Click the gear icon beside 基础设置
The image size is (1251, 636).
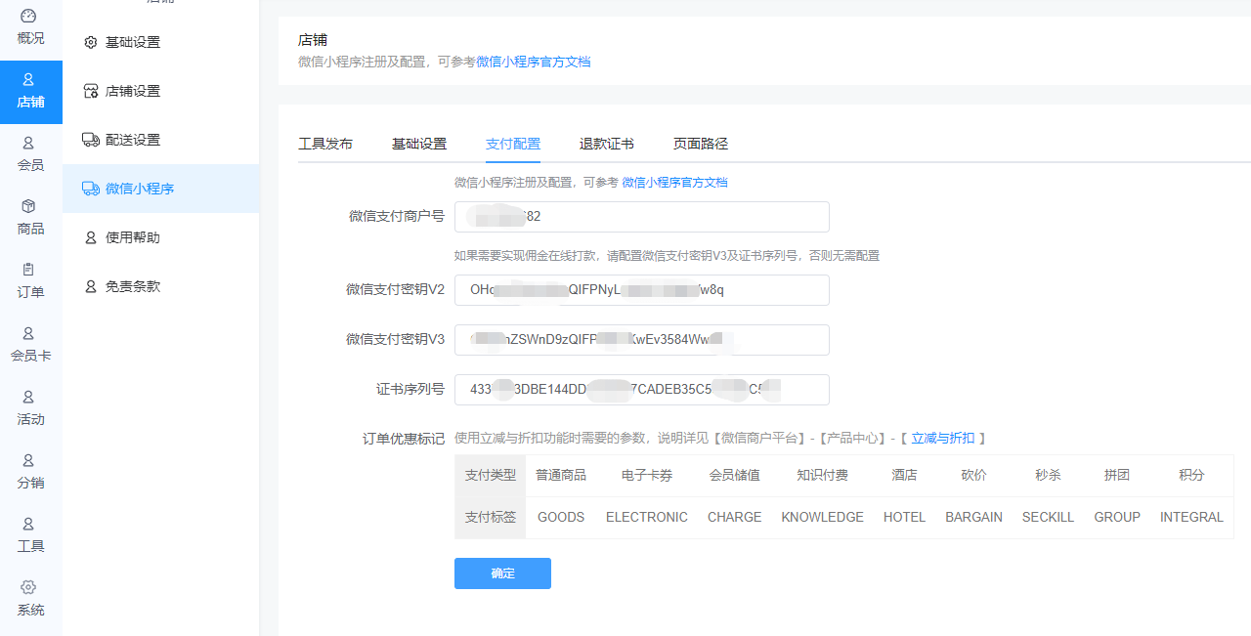coord(91,42)
